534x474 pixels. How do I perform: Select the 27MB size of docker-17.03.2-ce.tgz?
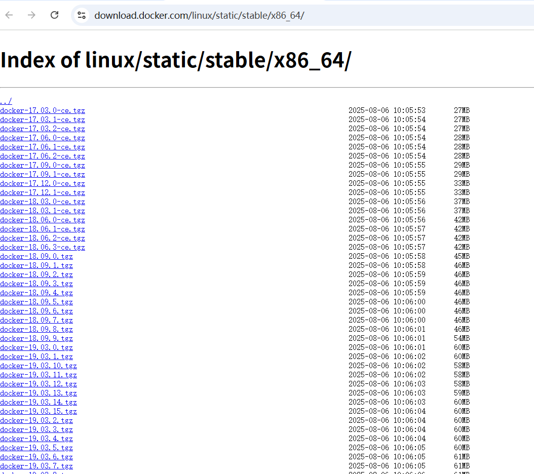(x=462, y=129)
